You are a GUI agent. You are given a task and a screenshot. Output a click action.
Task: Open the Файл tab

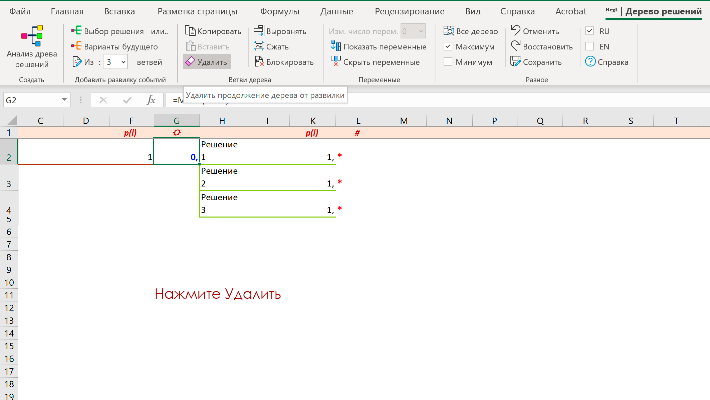pyautogui.click(x=20, y=11)
